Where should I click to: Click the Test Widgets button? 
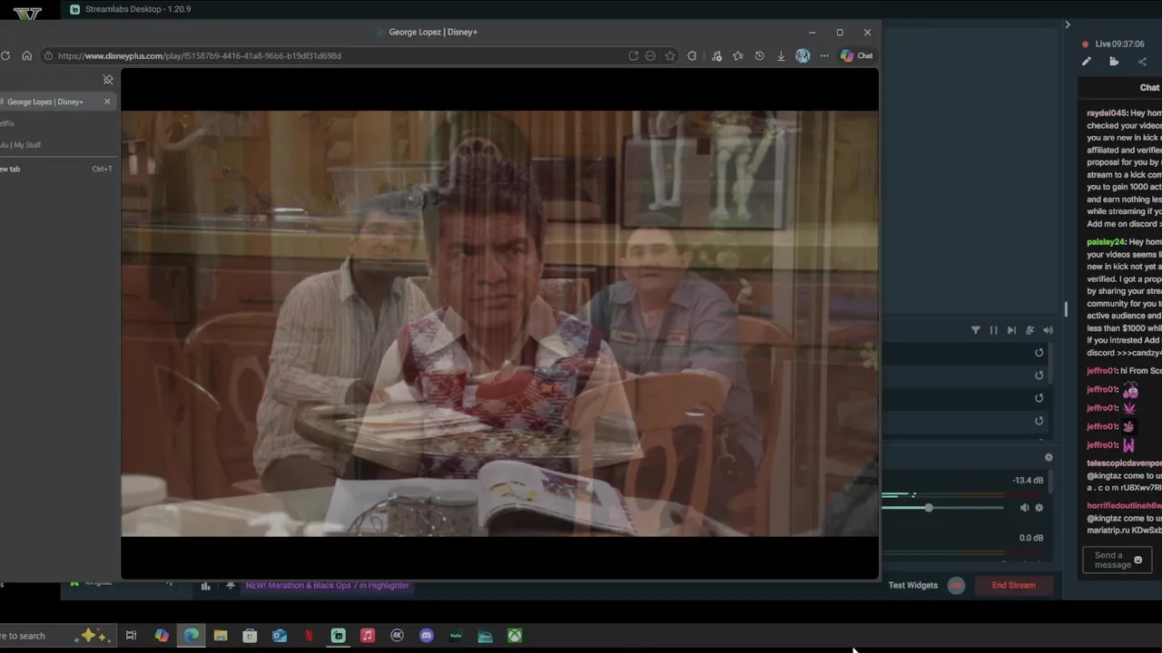(913, 585)
